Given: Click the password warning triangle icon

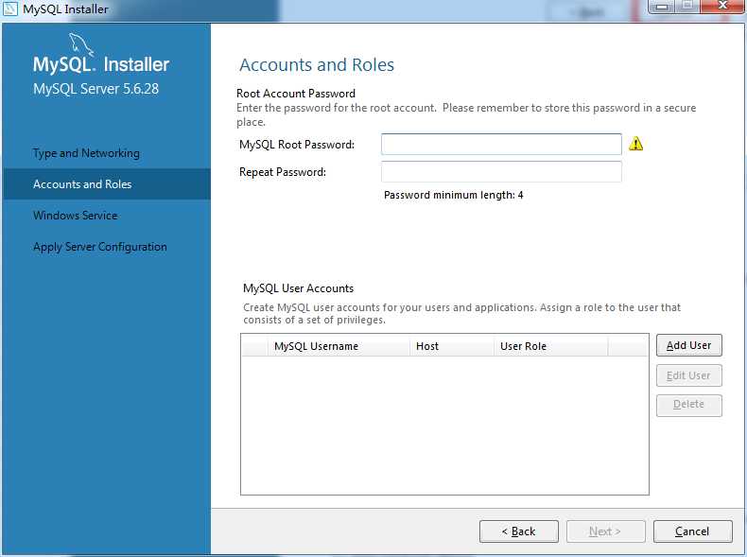Looking at the screenshot, I should pos(635,144).
